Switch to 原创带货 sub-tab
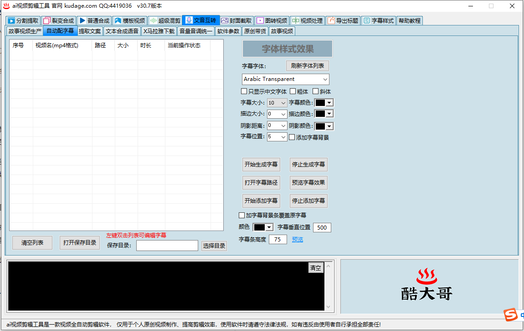Image resolution: width=524 pixels, height=331 pixels. [255, 31]
